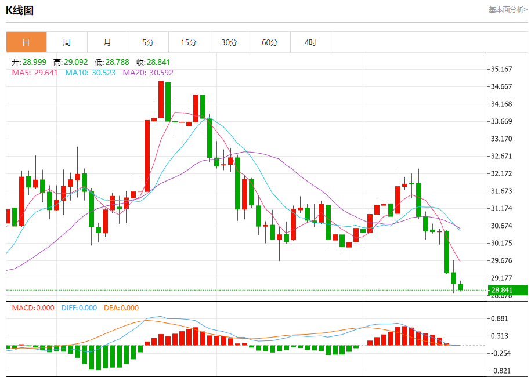Click the last green candlestick on the chart
This screenshot has width=531, height=377.
coord(461,287)
